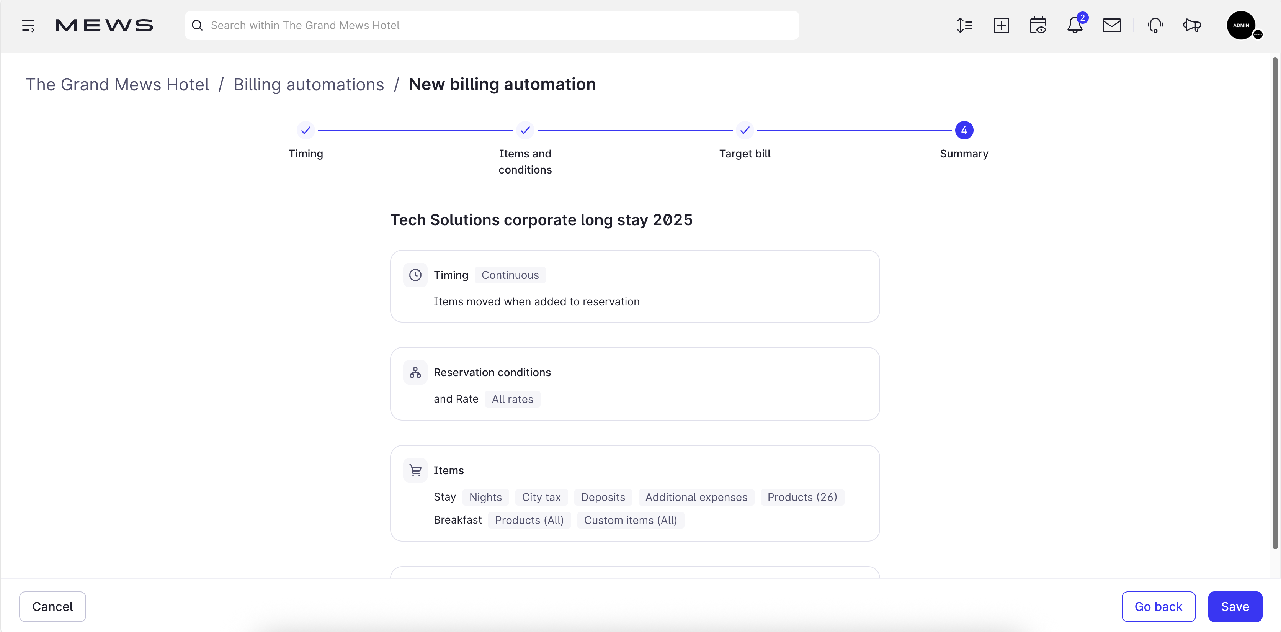Open the ADMIN profile avatar

(x=1241, y=25)
